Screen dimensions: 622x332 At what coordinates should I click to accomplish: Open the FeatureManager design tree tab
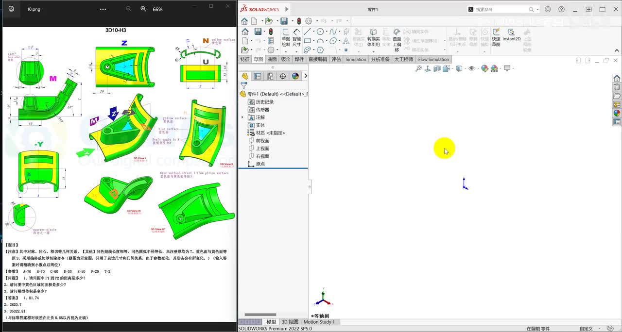(245, 76)
